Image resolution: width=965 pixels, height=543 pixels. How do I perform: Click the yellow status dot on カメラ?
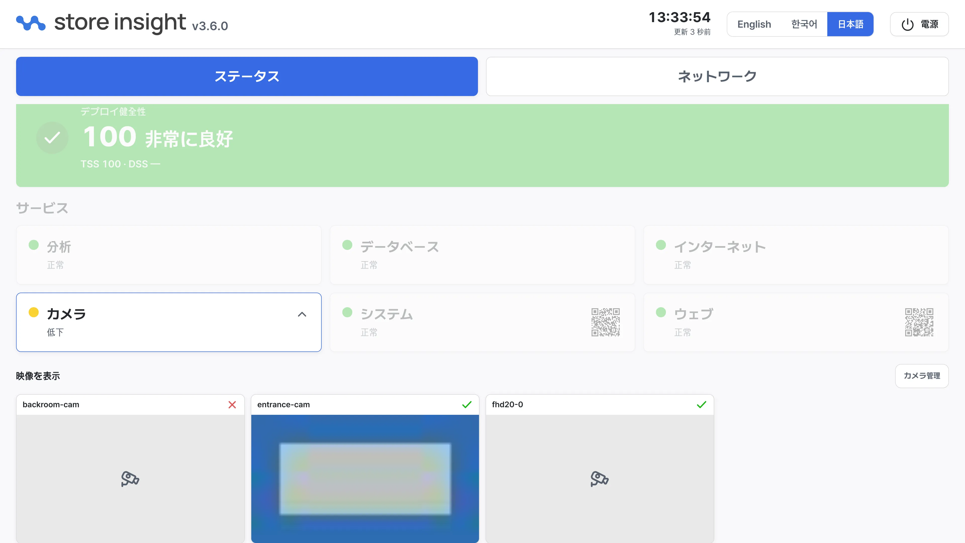tap(34, 312)
